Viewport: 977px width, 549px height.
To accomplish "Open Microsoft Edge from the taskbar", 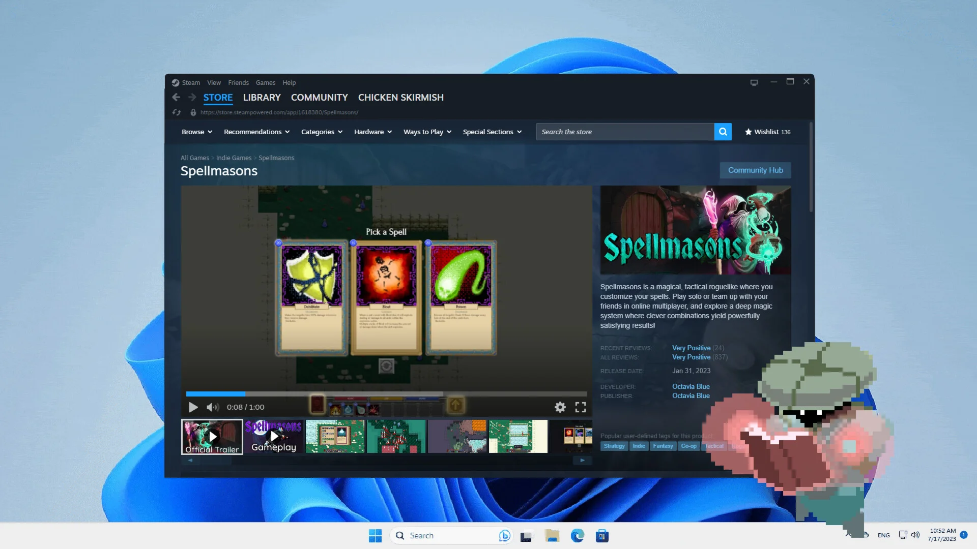I will click(577, 535).
